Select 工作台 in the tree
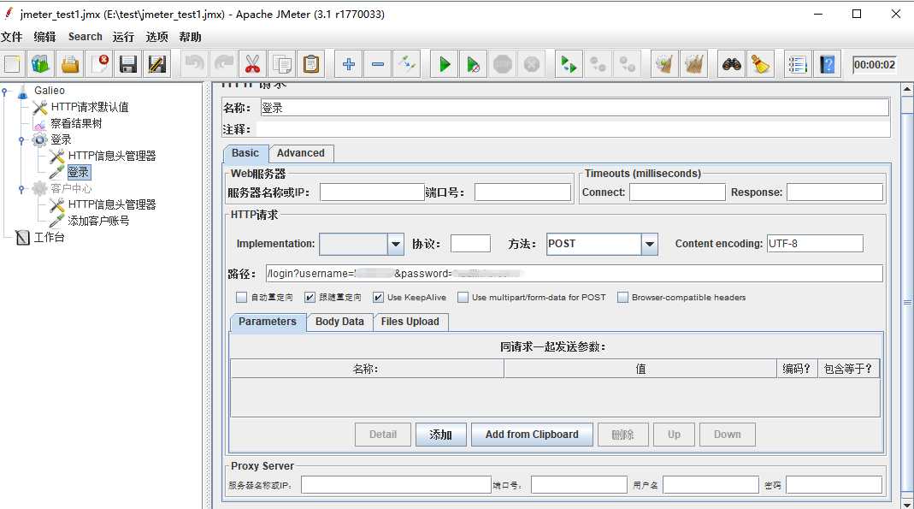 point(49,237)
